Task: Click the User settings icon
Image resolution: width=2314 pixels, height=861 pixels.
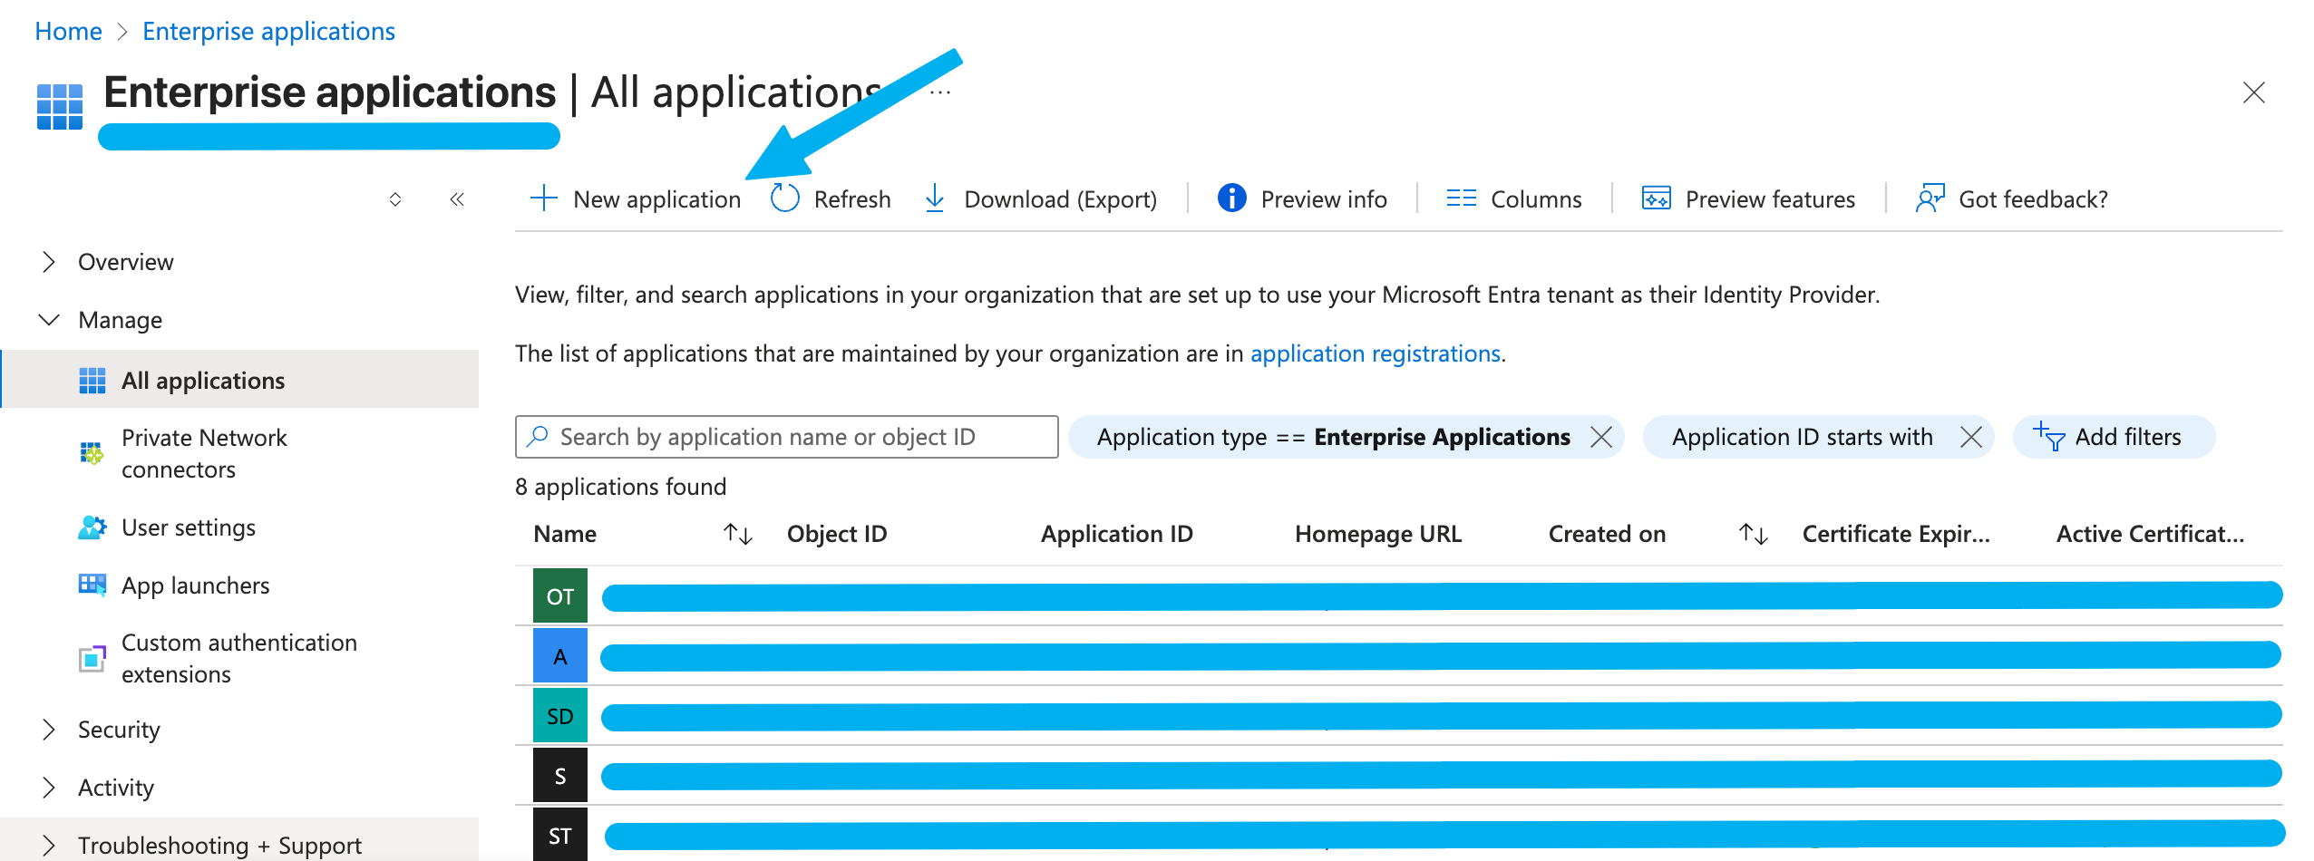Action: pos(92,527)
